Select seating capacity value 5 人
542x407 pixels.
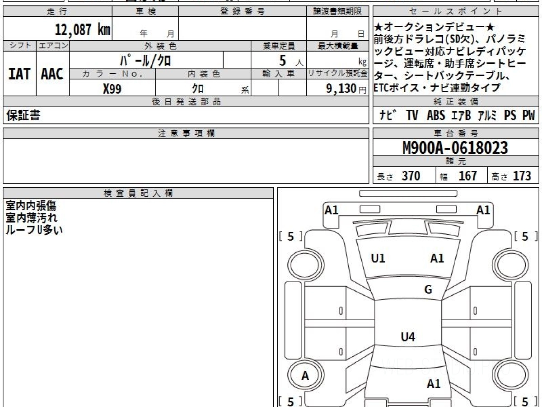click(291, 60)
